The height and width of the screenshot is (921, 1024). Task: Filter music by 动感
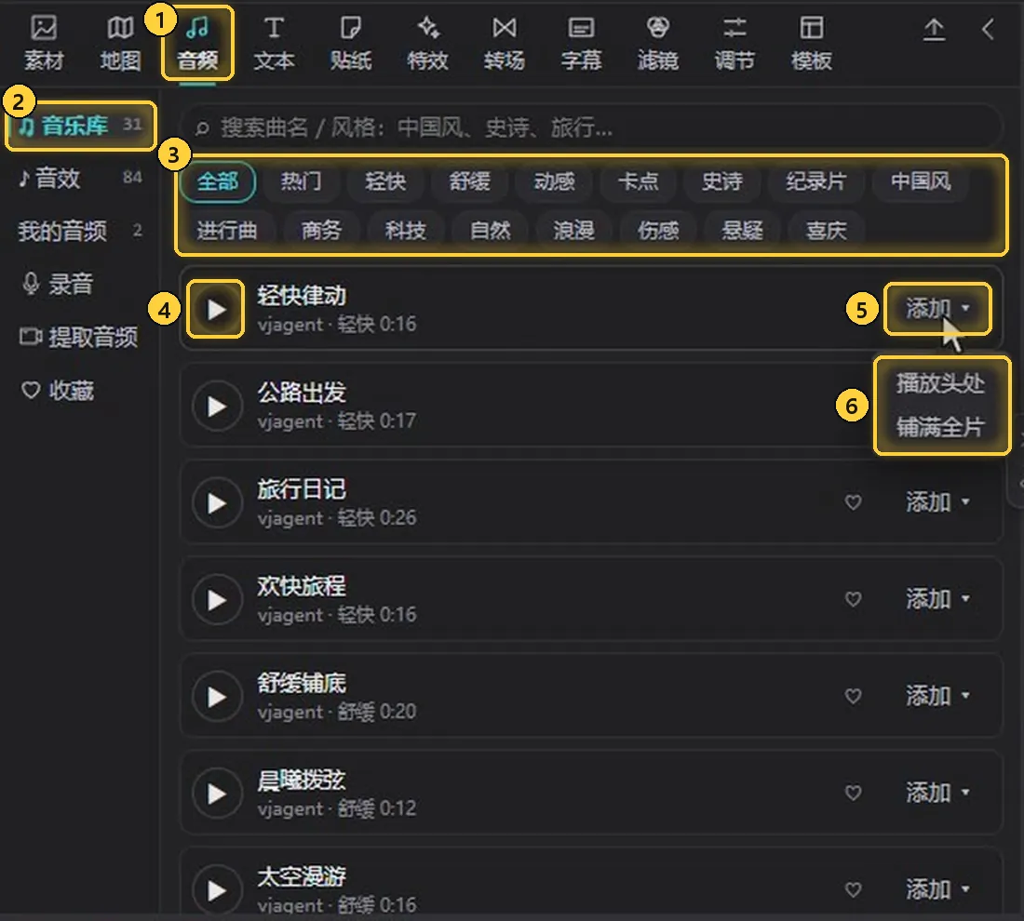pyautogui.click(x=555, y=180)
